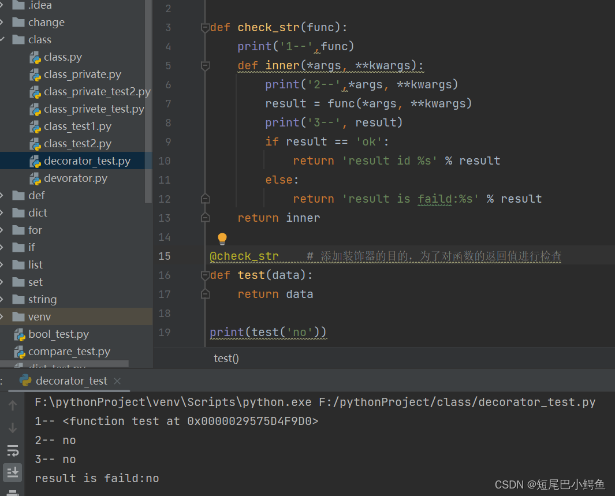Fold the check_str function at line 3

(205, 28)
